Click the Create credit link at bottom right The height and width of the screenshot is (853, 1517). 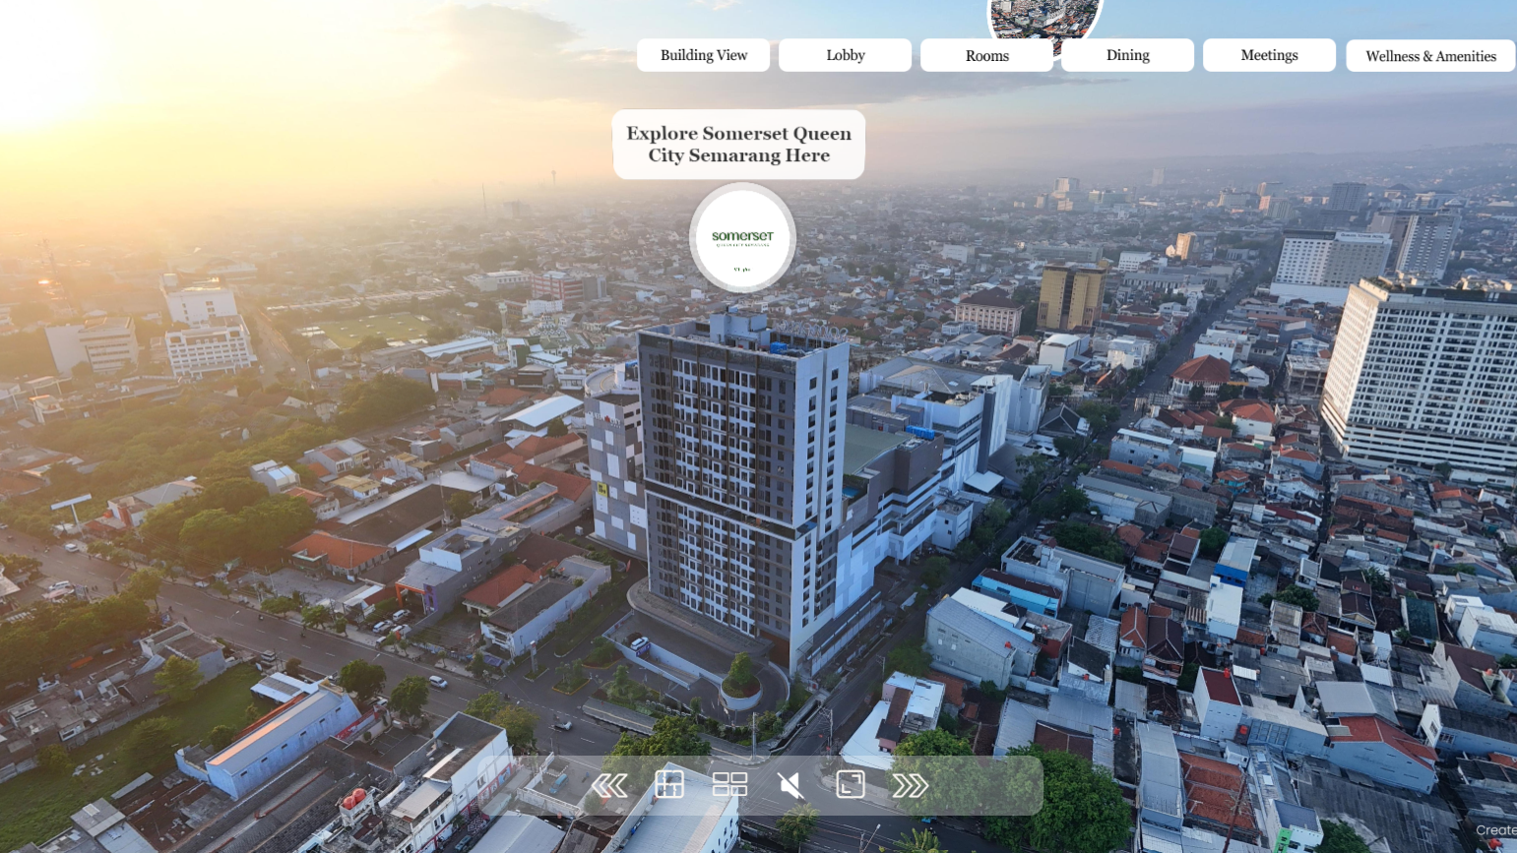[1494, 829]
